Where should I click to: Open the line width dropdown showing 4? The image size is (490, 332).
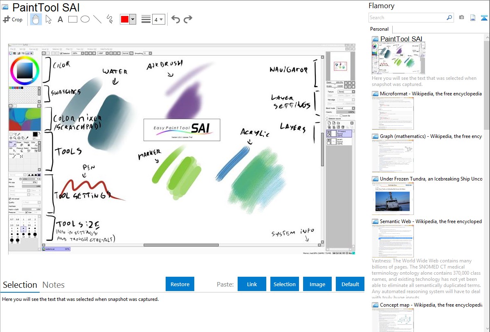tap(159, 19)
